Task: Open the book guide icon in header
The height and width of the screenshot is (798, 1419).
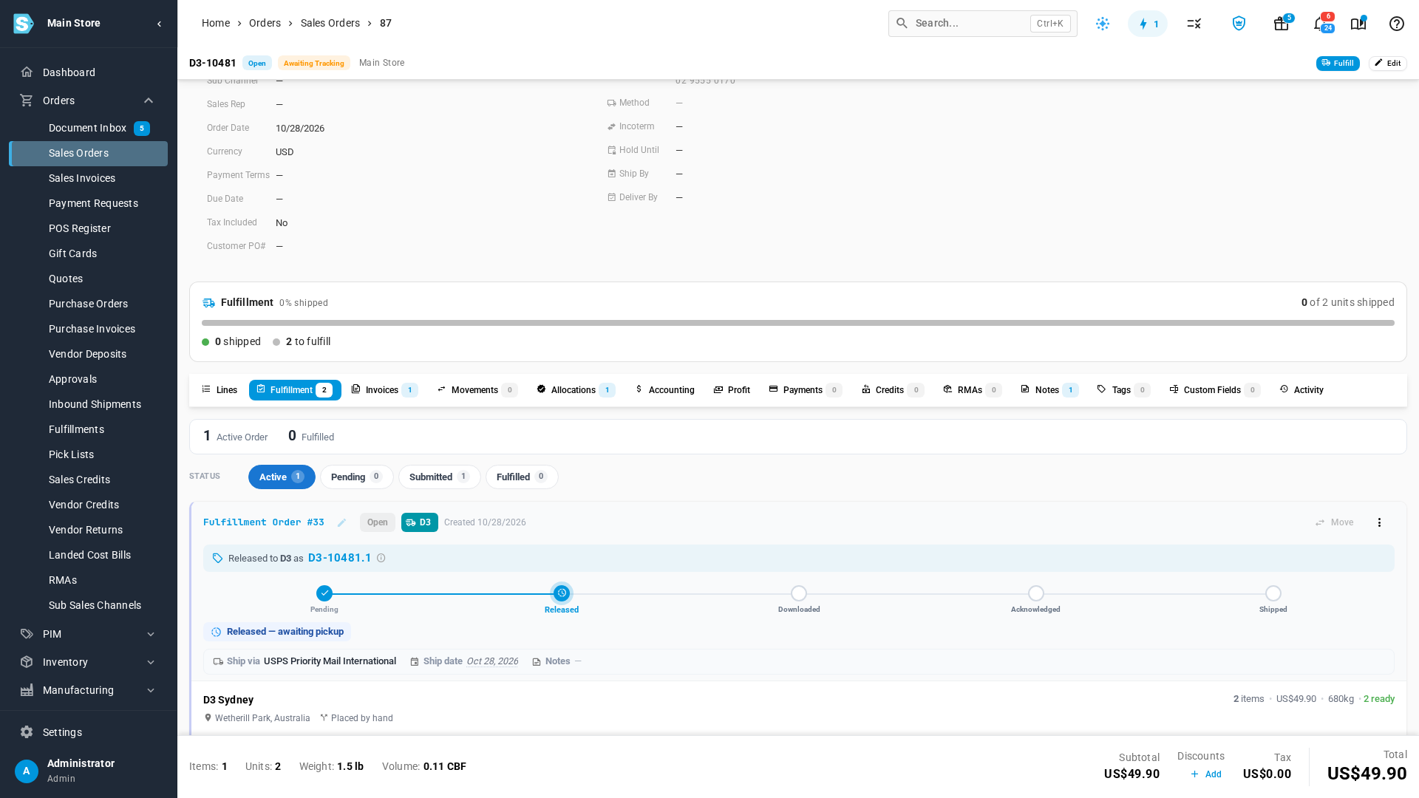Action: point(1358,24)
